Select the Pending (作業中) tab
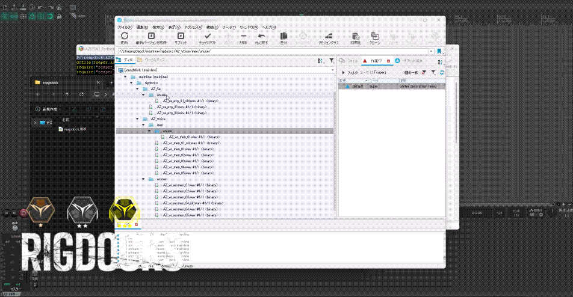Image resolution: width=573 pixels, height=297 pixels. (376, 61)
